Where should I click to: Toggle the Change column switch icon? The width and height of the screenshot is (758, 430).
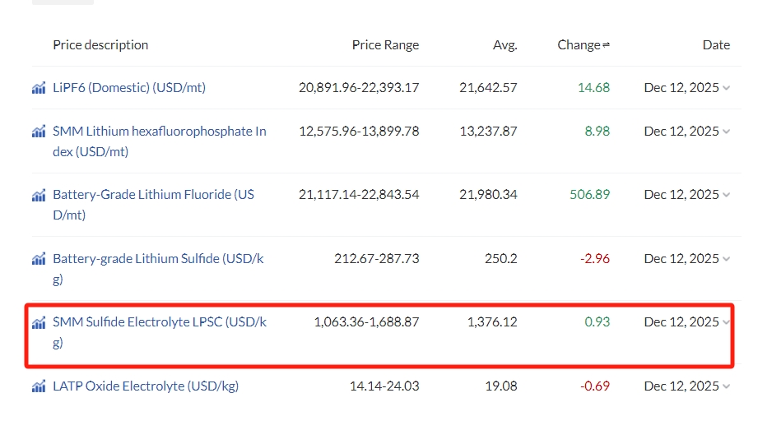tap(607, 45)
